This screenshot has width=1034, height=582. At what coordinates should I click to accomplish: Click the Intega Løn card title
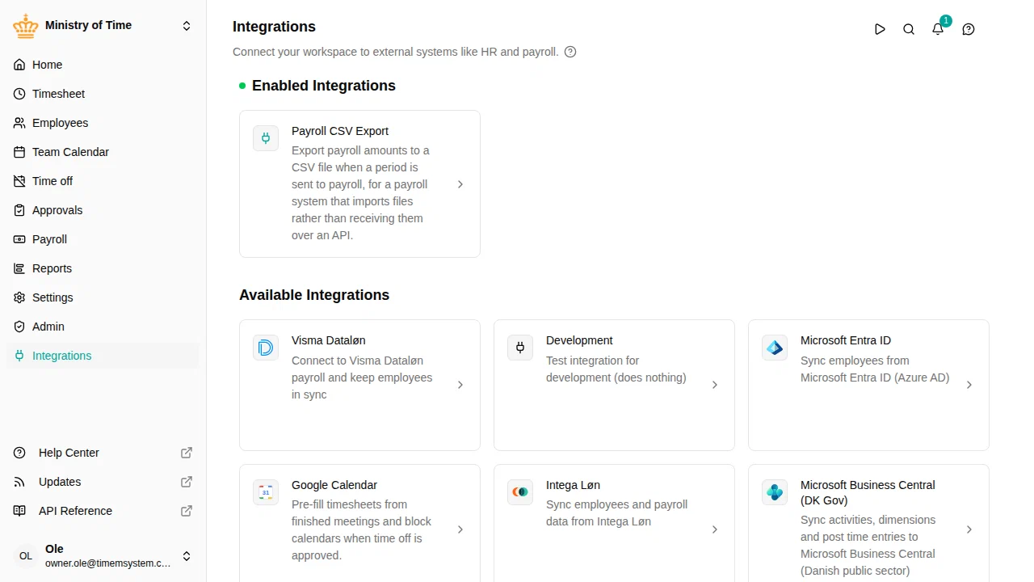point(573,485)
